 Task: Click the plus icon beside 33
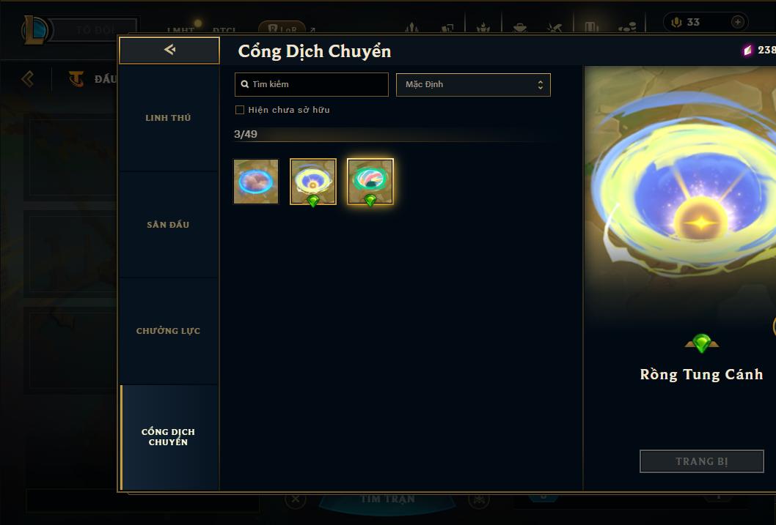(737, 22)
